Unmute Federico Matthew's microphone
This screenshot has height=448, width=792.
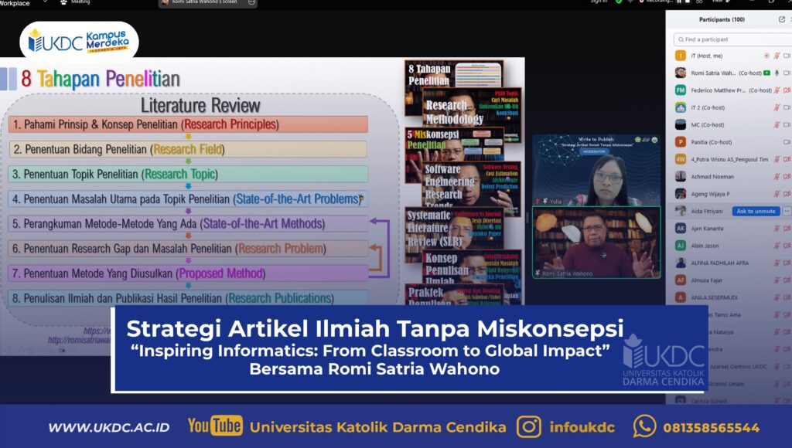click(x=777, y=90)
